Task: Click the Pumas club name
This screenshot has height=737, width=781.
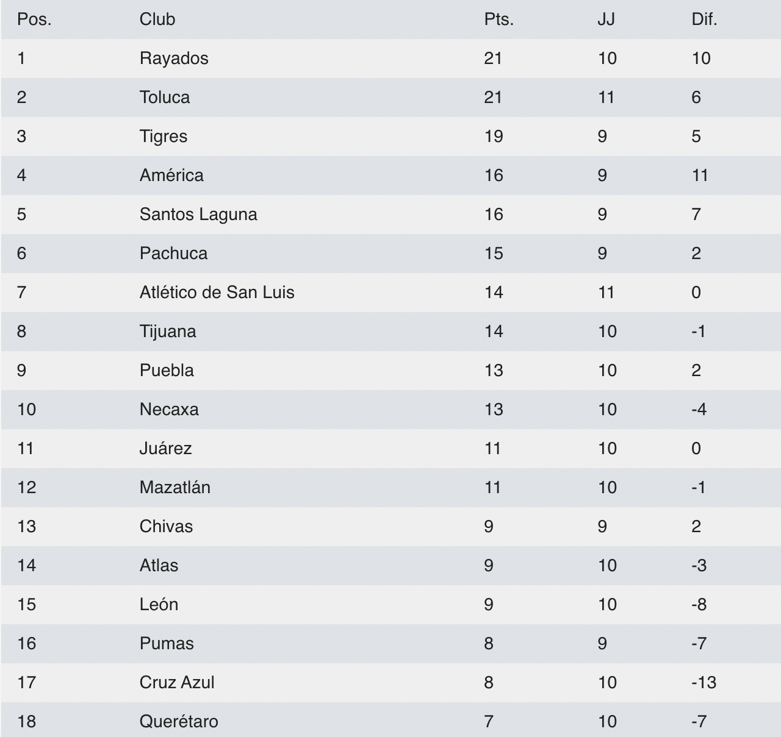Action: 167,644
